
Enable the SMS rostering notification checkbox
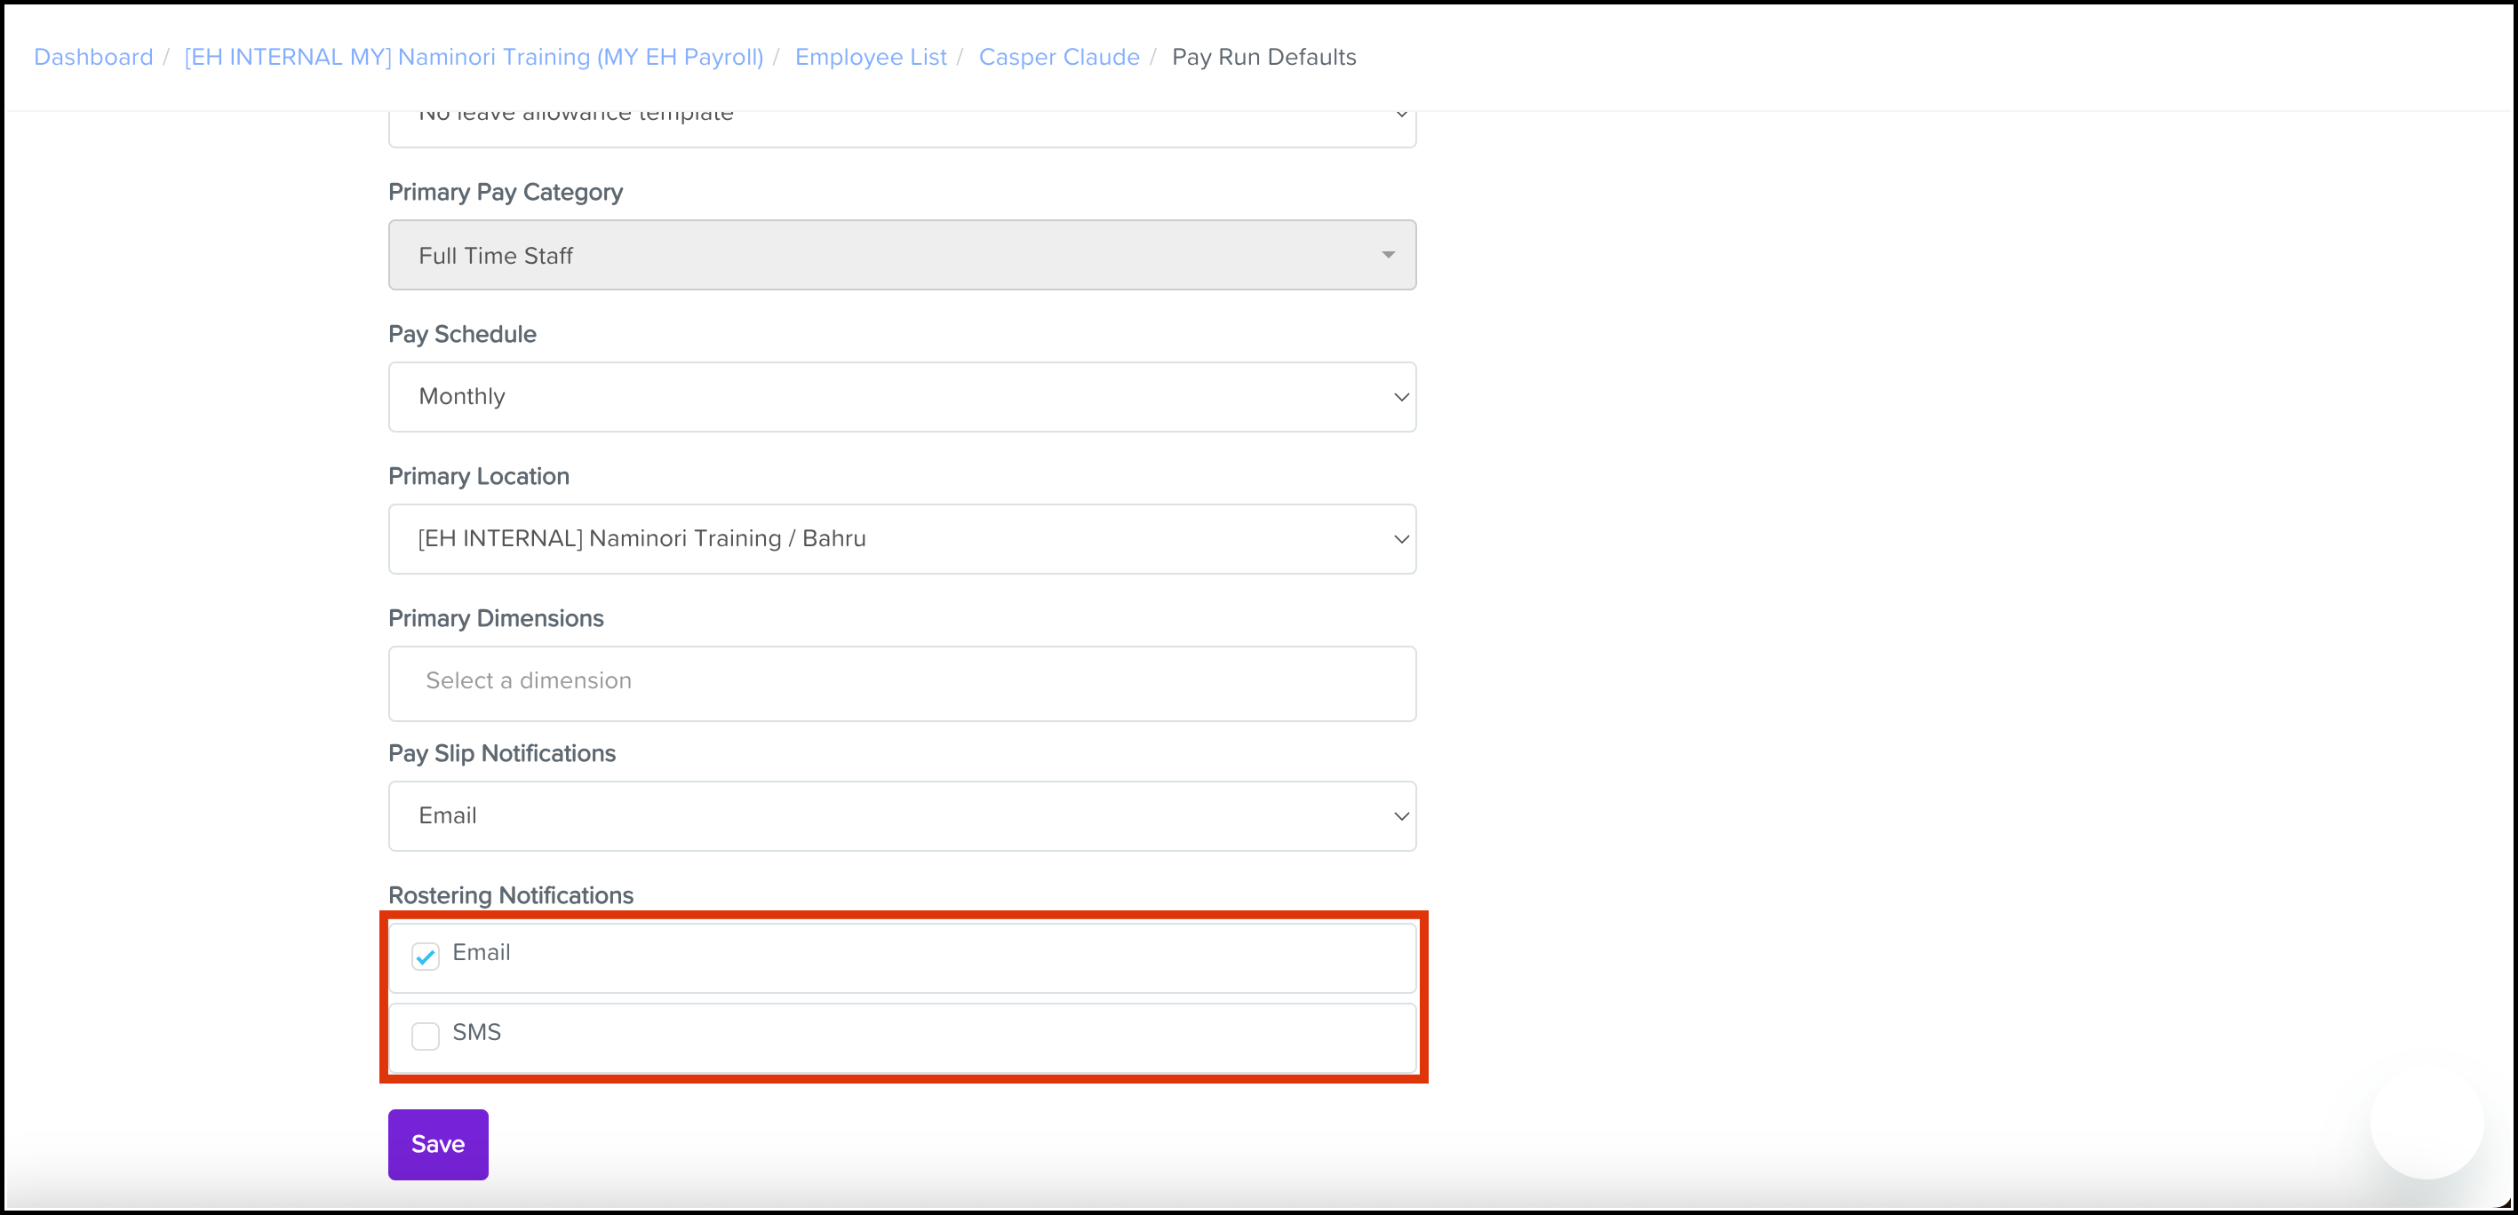[426, 1035]
